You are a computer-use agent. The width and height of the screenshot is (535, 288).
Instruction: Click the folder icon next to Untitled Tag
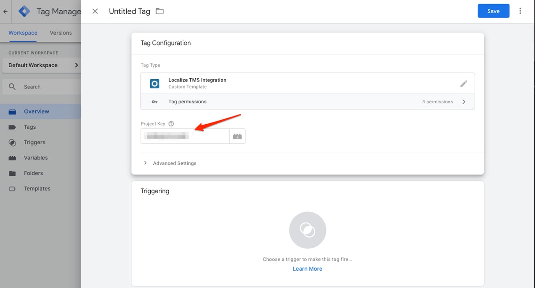click(160, 11)
